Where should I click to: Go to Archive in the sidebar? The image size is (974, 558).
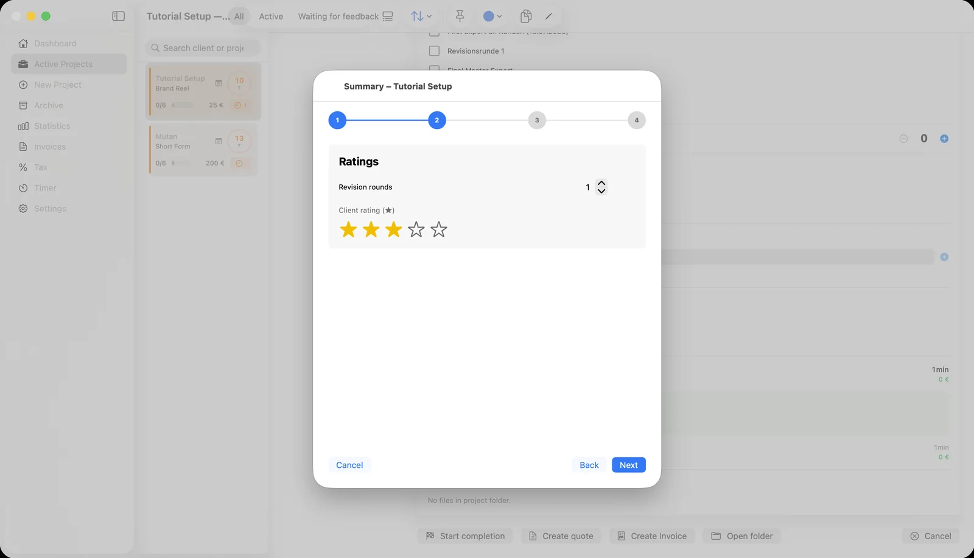(69, 105)
